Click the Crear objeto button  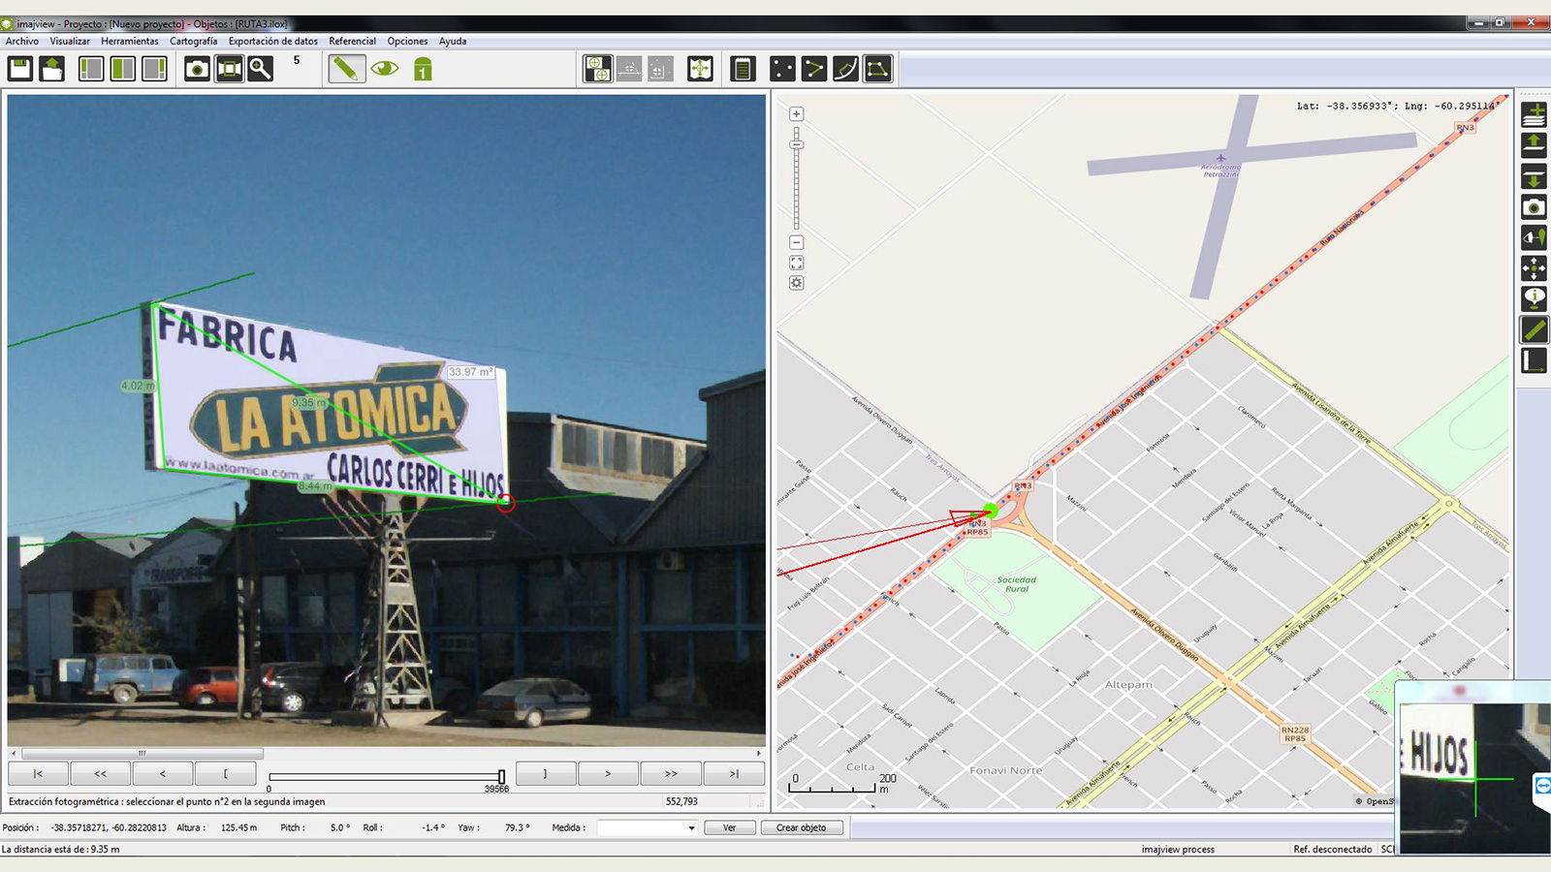click(801, 827)
